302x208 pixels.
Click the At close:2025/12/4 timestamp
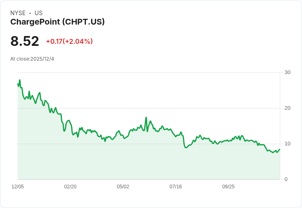click(x=32, y=59)
